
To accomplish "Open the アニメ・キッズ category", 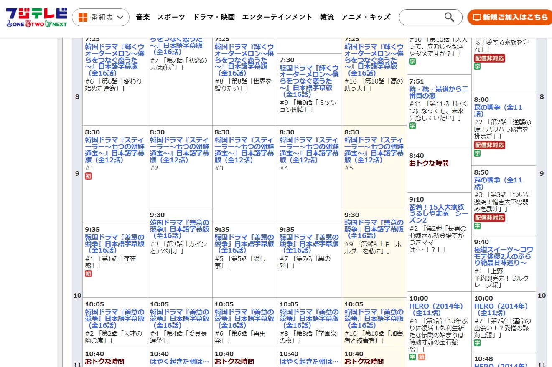I will [366, 17].
